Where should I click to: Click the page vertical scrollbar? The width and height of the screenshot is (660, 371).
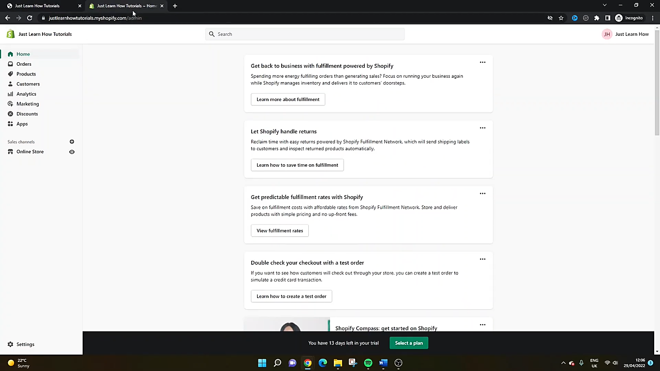(657, 82)
